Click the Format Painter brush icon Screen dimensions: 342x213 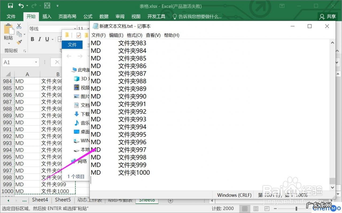pyautogui.click(x=19, y=42)
